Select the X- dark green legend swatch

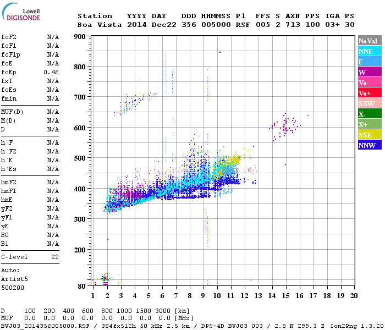pos(370,114)
